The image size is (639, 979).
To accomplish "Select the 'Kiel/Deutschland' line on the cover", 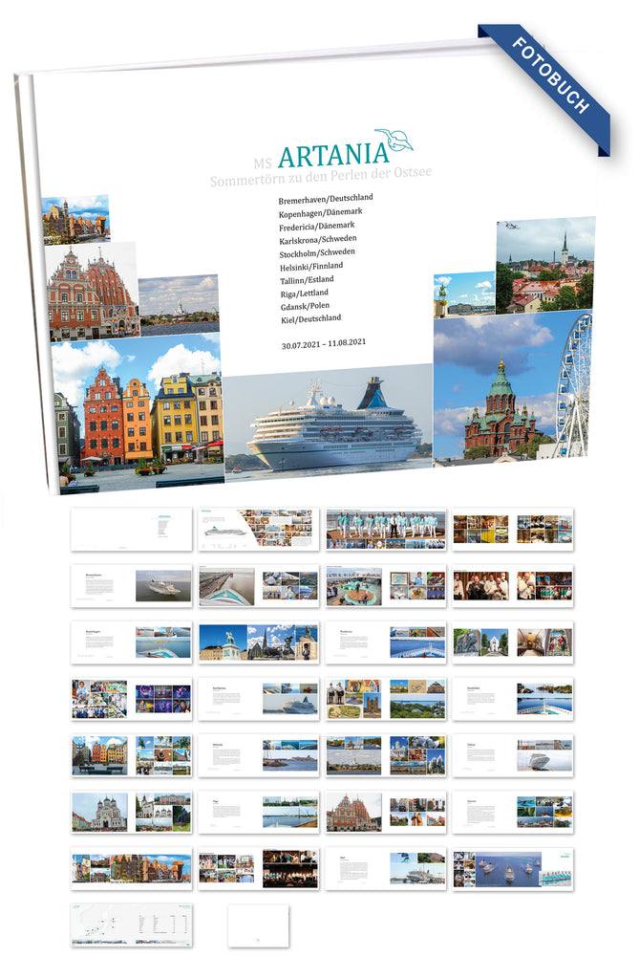I will pyautogui.click(x=311, y=318).
